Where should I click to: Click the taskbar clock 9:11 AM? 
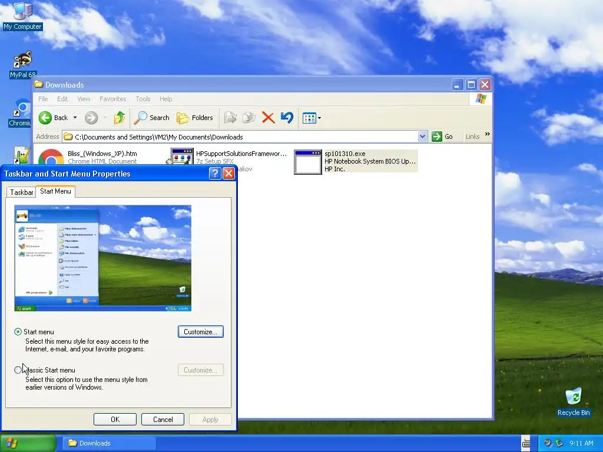coord(581,443)
